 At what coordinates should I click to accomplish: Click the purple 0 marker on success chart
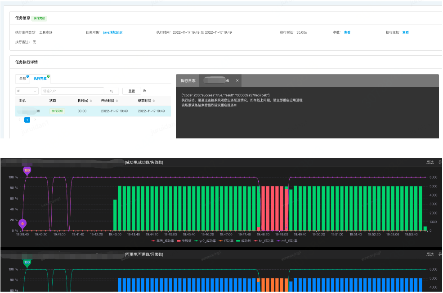pos(22,224)
